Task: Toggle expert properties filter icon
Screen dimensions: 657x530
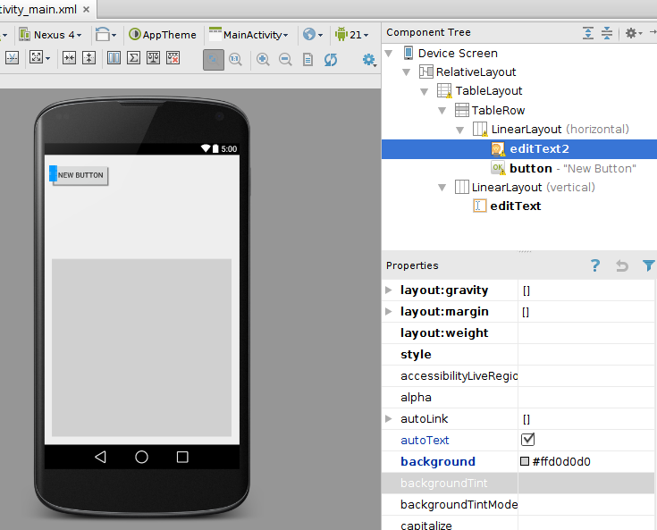Action: [648, 265]
